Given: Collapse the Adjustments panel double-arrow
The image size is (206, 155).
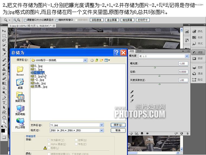Looking at the screenshot, I should pyautogui.click(x=183, y=51).
